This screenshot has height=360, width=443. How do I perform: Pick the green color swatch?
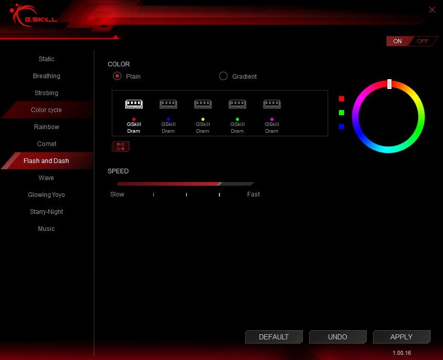(x=342, y=113)
